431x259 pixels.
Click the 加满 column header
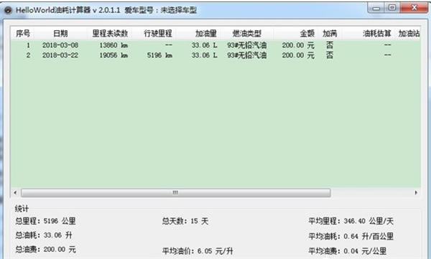pos(330,34)
